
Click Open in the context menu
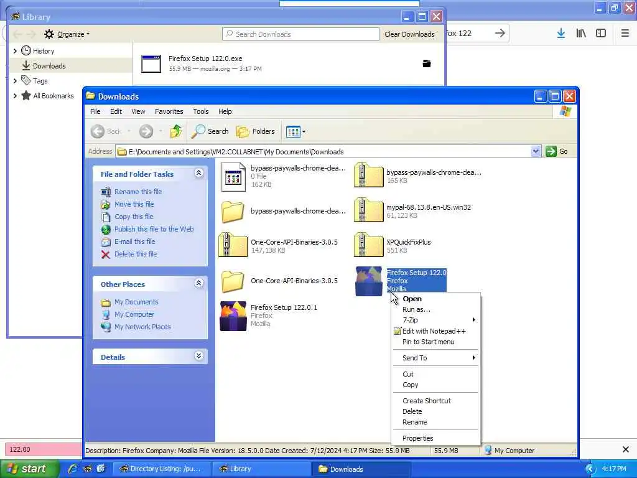tap(412, 299)
